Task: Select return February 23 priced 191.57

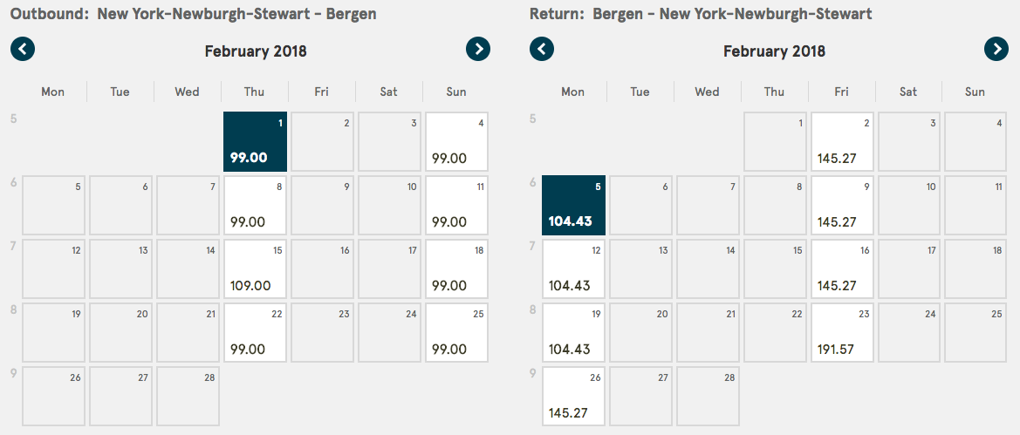Action: 841,332
